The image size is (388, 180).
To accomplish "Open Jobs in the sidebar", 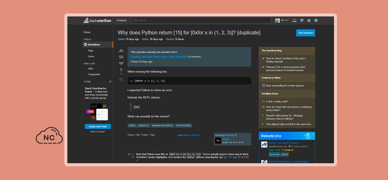I will point(90,69).
